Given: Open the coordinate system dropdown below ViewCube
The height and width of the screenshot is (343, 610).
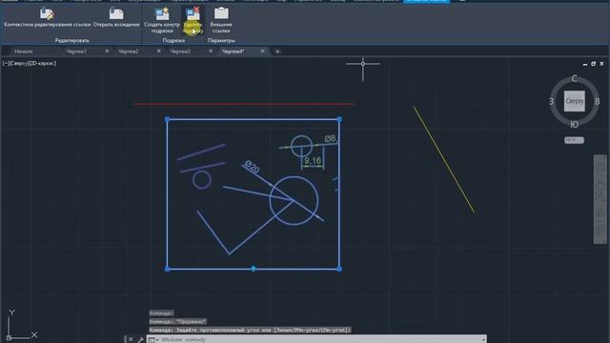Looking at the screenshot, I should coord(574,140).
